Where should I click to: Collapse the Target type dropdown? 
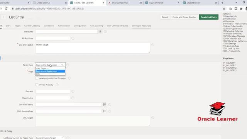[50, 65]
